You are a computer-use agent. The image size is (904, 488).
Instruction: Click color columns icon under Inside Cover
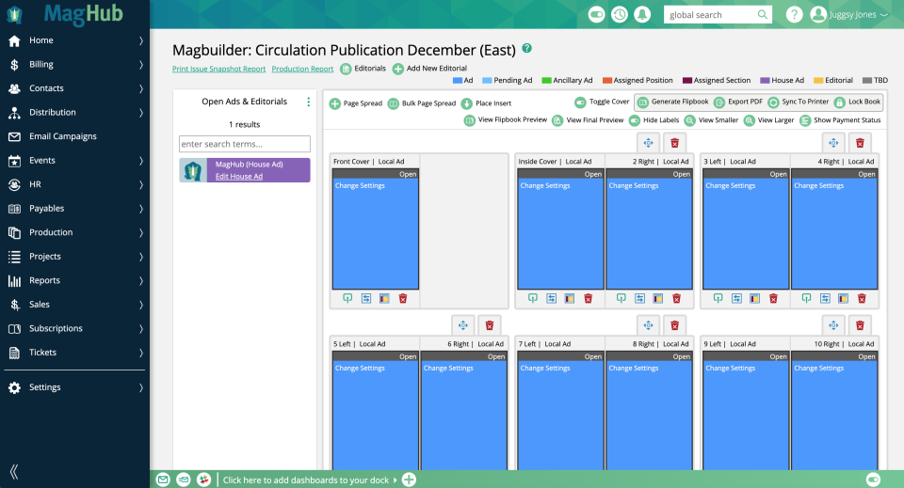(570, 298)
